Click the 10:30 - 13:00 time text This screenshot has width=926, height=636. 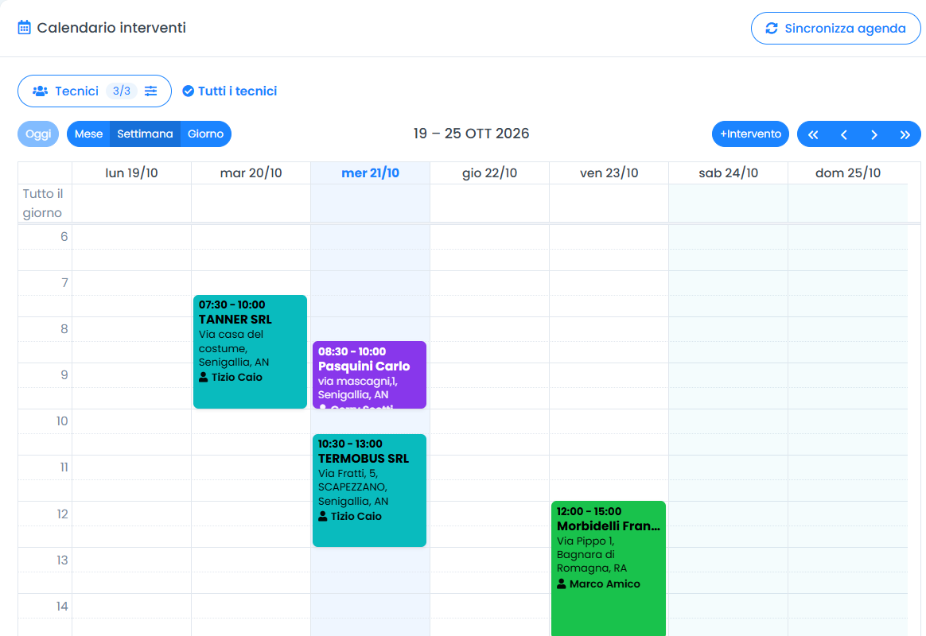coord(350,444)
